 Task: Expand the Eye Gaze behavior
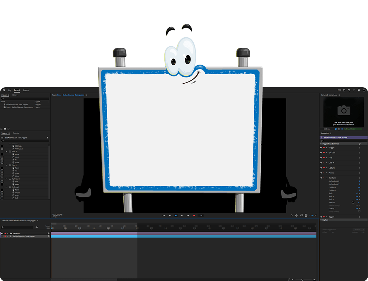tap(326, 153)
